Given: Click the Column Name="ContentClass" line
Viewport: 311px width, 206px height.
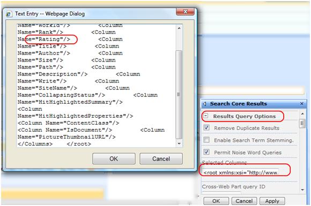Looking at the screenshot, I should click(68, 123).
